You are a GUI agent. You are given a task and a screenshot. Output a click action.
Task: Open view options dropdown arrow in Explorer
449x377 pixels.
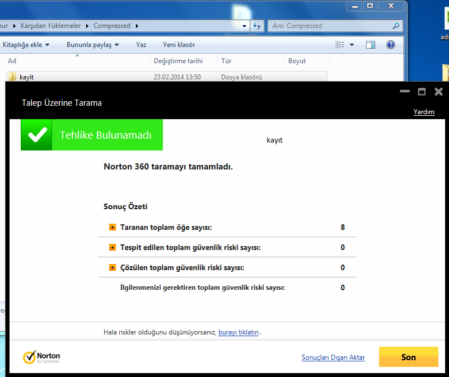(352, 45)
